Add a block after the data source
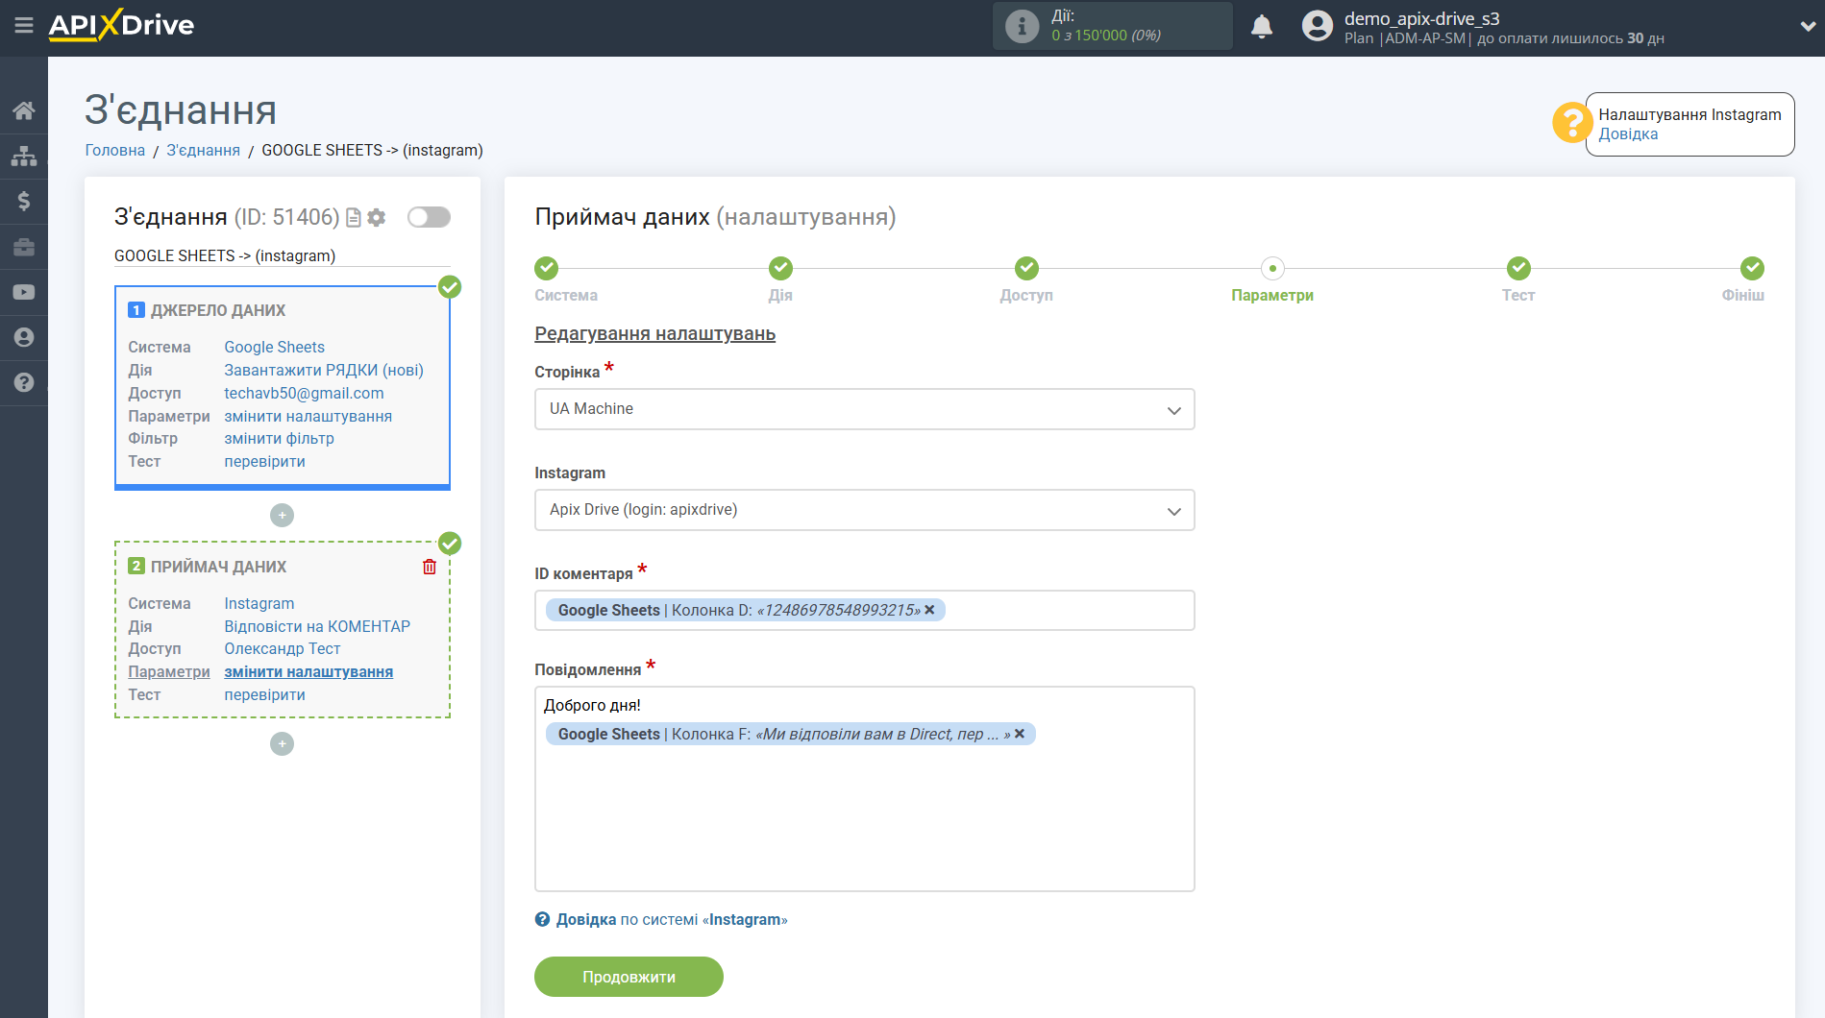 [282, 516]
